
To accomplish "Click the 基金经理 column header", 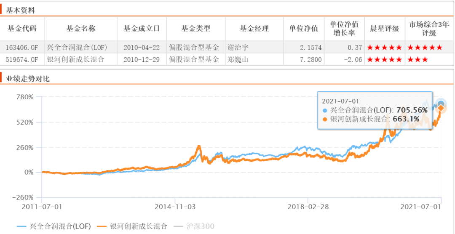I will tap(254, 29).
